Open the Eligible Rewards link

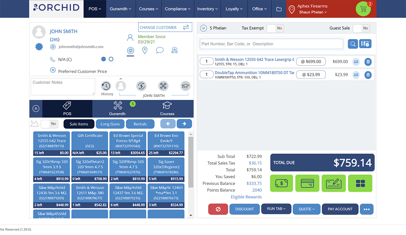coord(246,197)
